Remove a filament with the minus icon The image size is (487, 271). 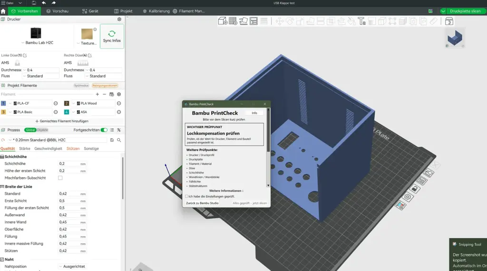104,94
